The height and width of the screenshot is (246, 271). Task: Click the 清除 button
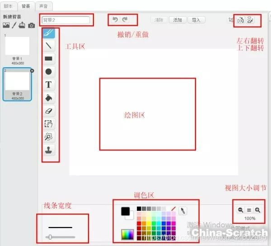159,20
